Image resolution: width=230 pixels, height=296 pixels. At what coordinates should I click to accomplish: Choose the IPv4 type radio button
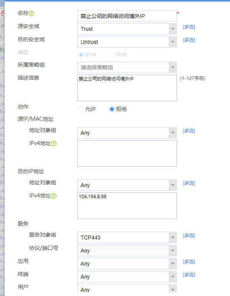coord(81,55)
